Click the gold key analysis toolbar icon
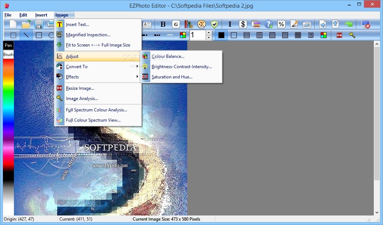Screen dimensions: 383x225 (x=352, y=35)
